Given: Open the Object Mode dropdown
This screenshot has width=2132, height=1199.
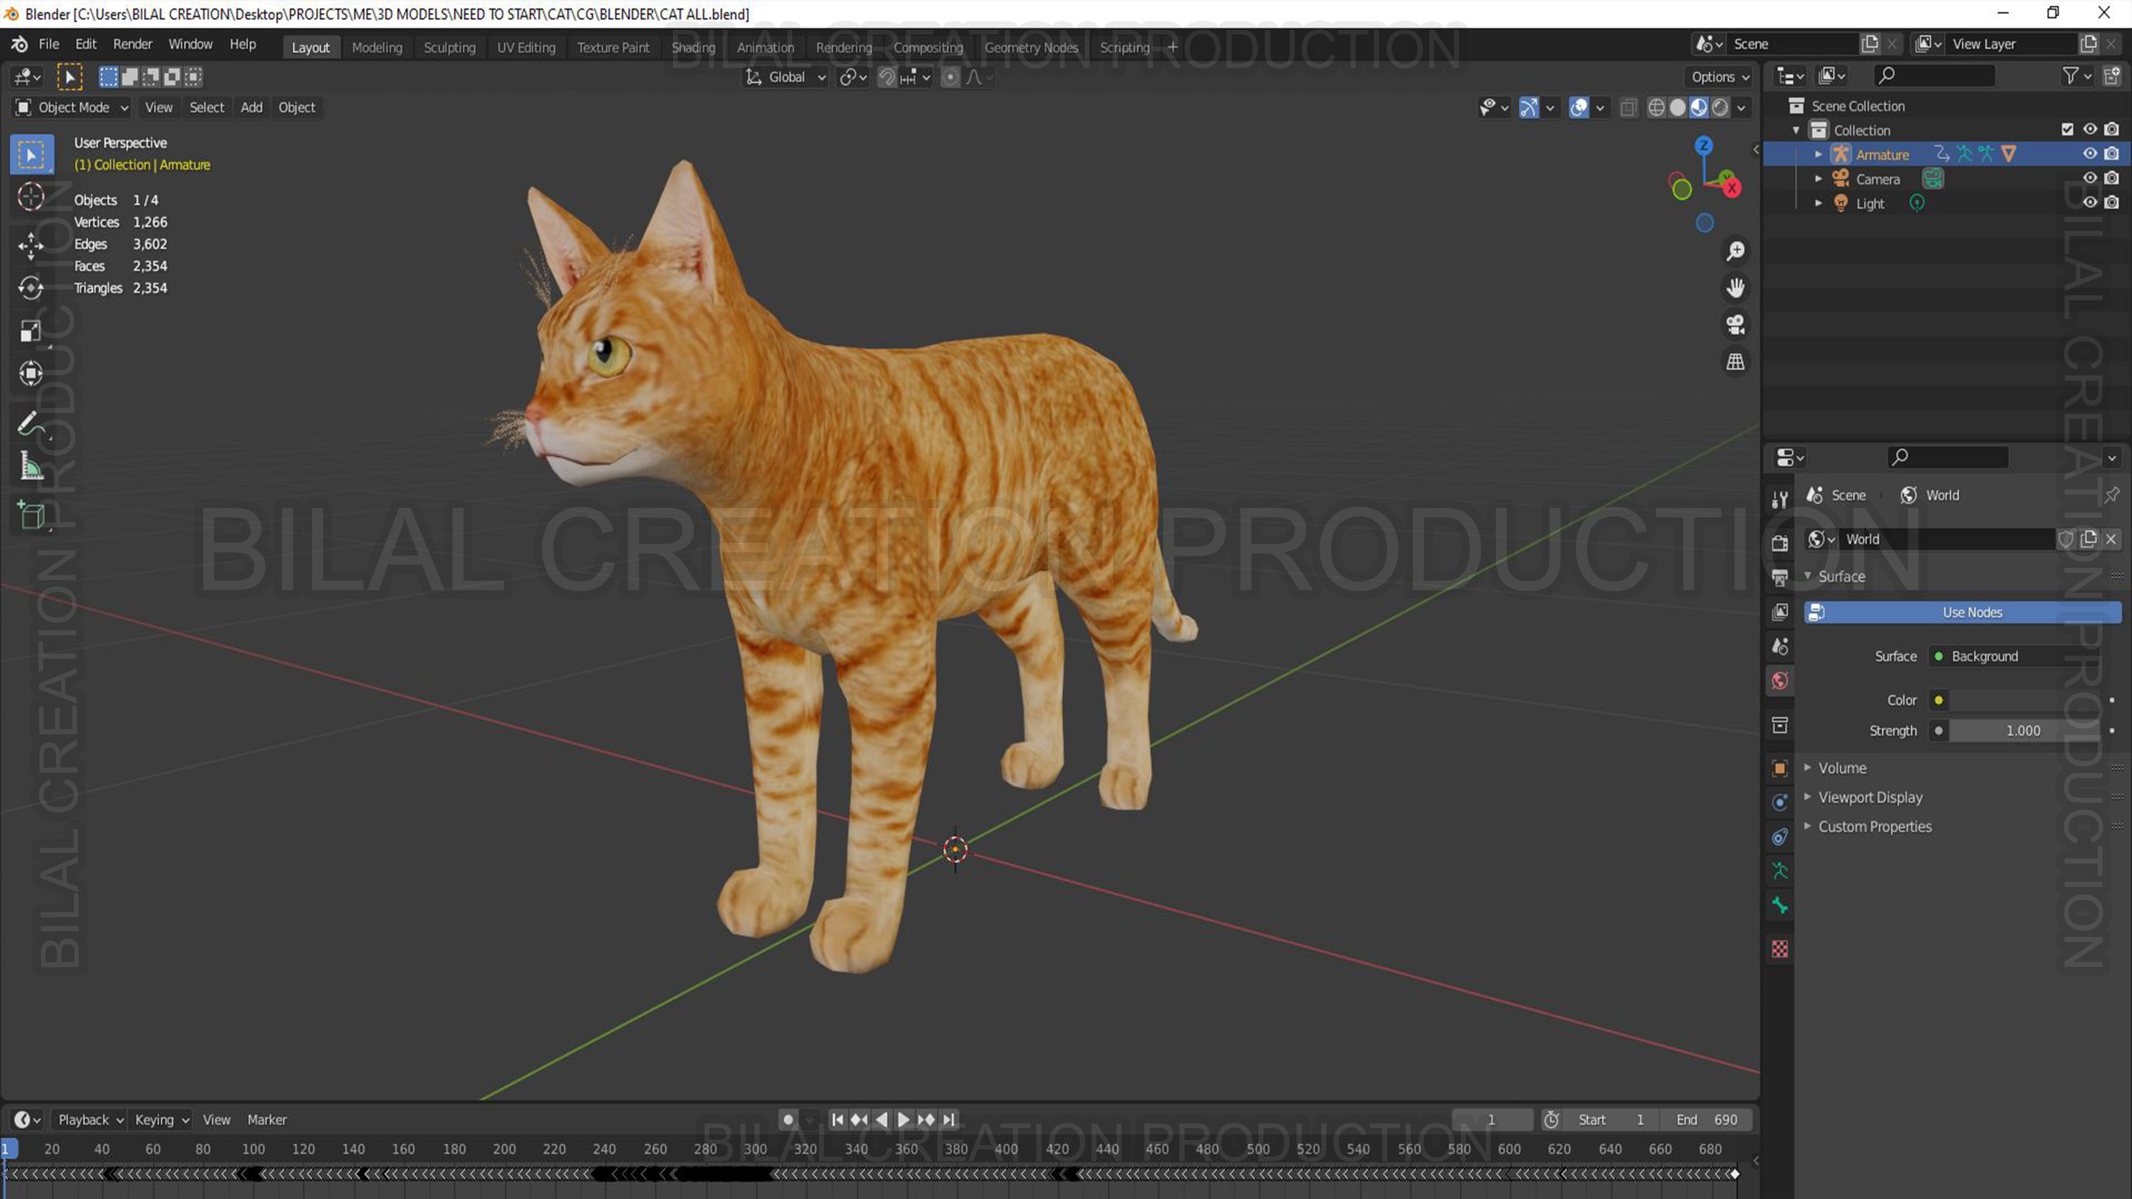Looking at the screenshot, I should pyautogui.click(x=72, y=107).
